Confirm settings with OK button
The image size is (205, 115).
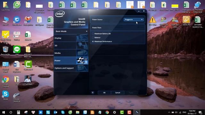(x=104, y=93)
